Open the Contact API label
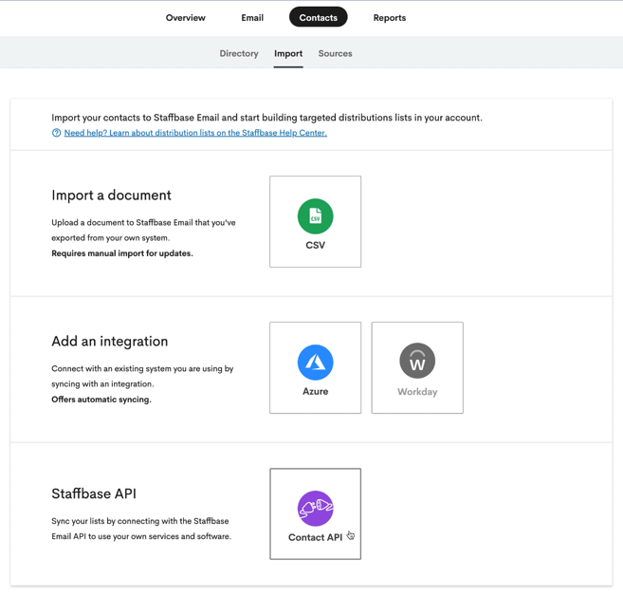Screen dimensions: 623x596 315,537
